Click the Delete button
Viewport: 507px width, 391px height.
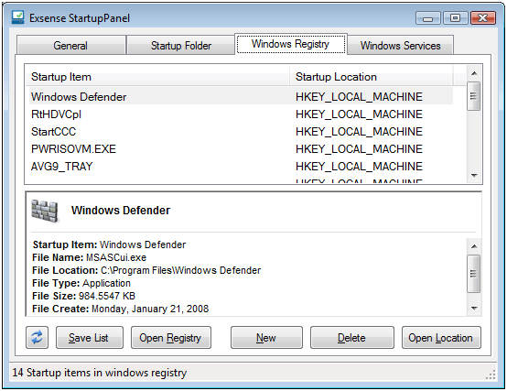click(351, 338)
